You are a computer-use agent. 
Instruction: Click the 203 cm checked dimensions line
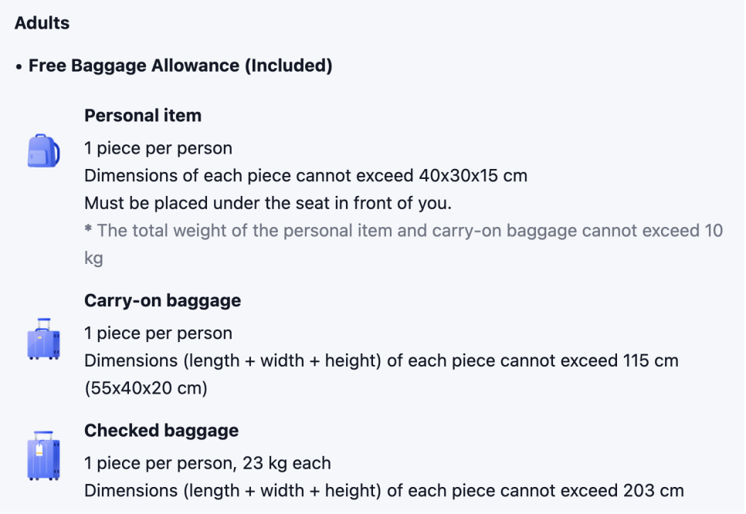384,491
